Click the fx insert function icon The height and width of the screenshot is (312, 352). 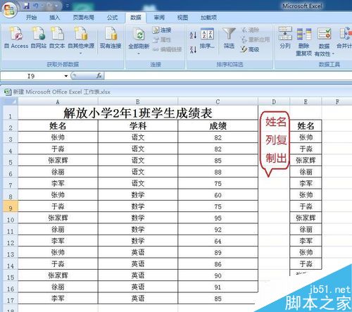click(x=99, y=75)
